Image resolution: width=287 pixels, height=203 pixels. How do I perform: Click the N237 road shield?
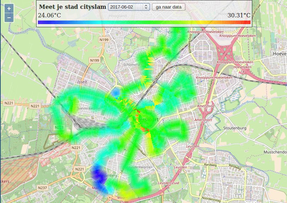(42, 188)
